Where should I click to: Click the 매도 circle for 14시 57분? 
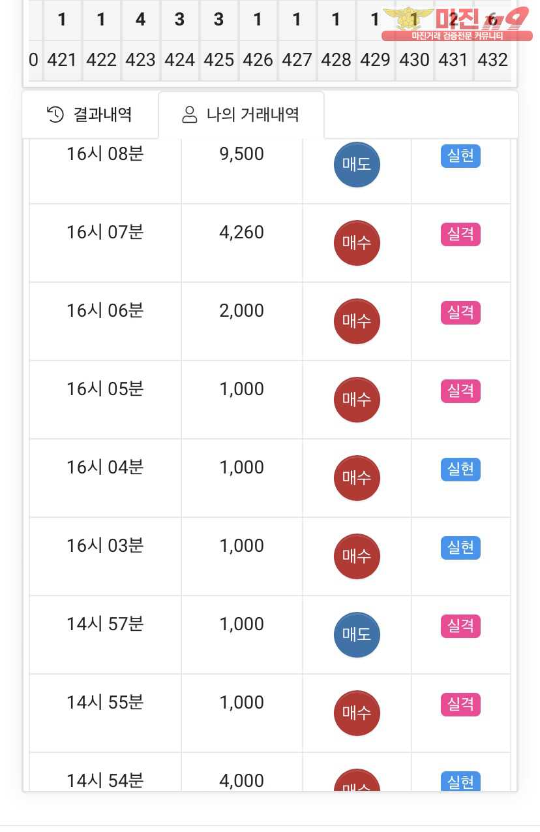point(357,635)
